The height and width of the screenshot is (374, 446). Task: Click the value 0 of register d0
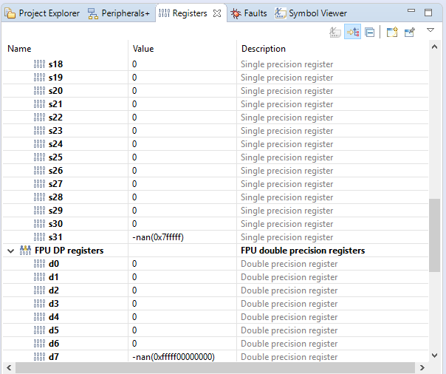tap(134, 264)
